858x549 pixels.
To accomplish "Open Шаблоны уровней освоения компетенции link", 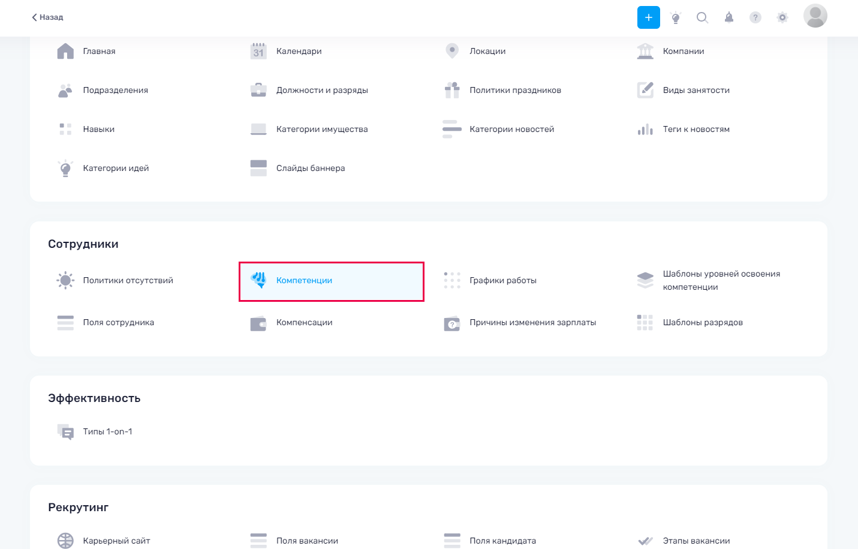I will [x=722, y=280].
